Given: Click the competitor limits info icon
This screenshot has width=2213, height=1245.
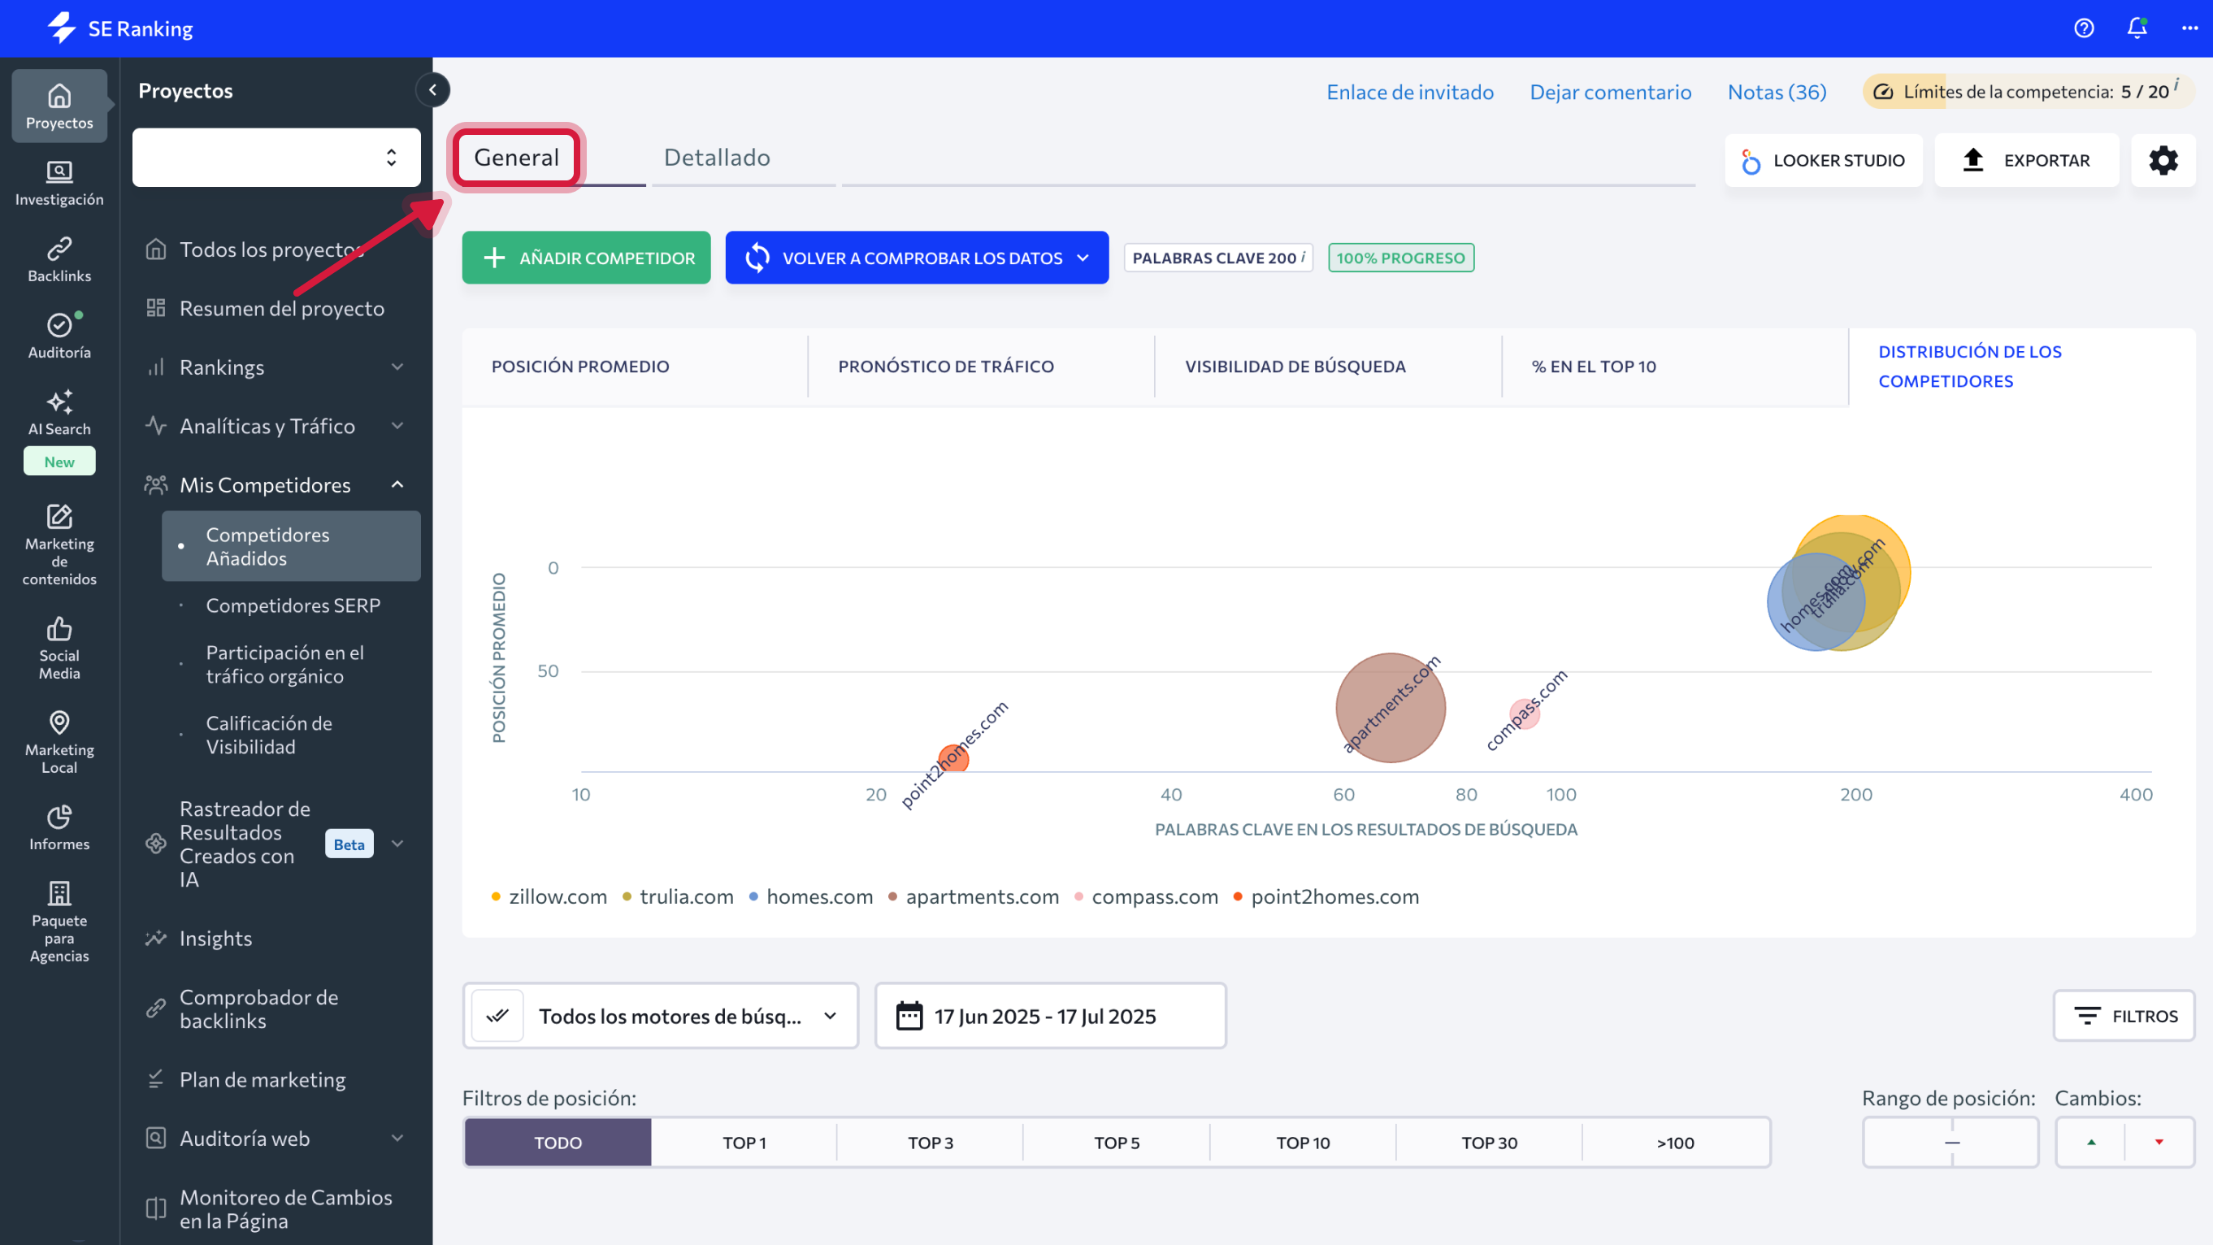Looking at the screenshot, I should pyautogui.click(x=2176, y=84).
